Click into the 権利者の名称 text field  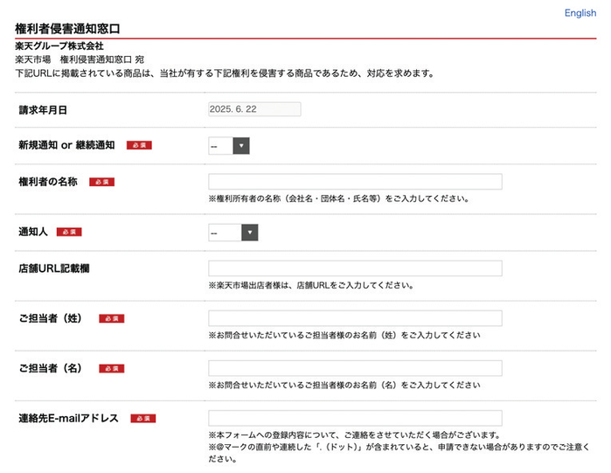[x=356, y=182]
